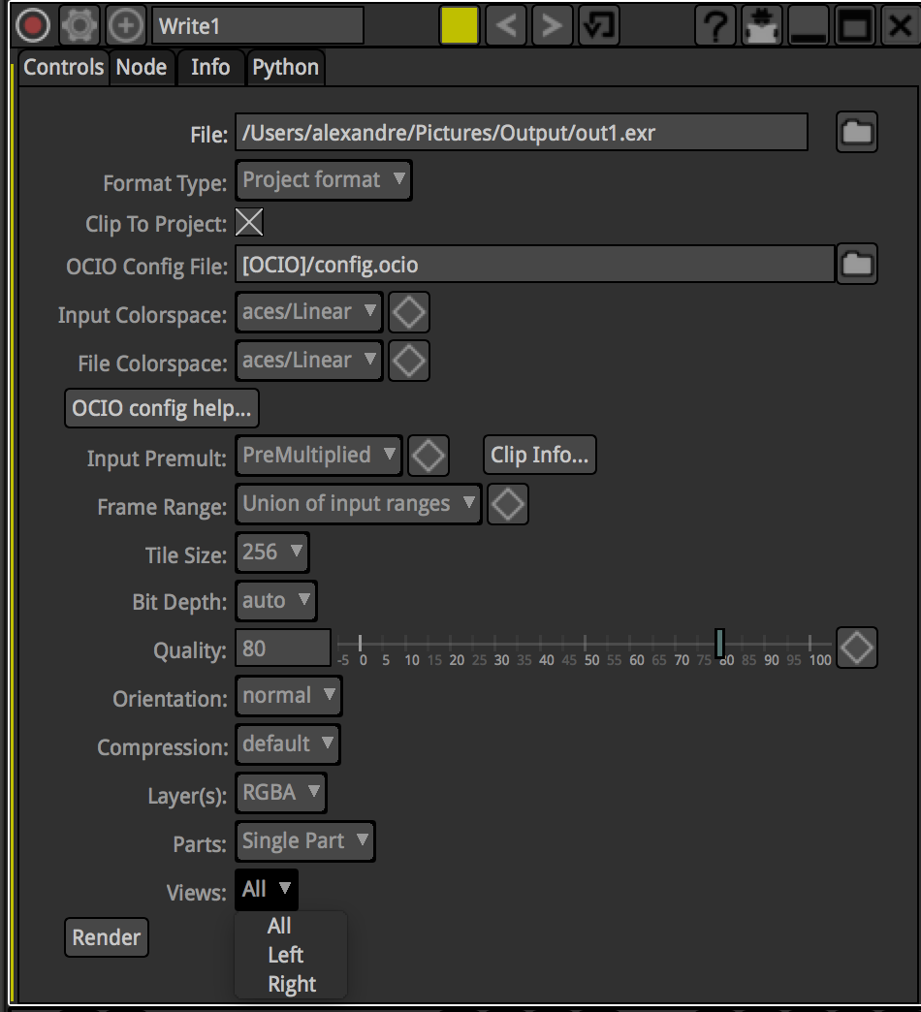Select Left in the Views list
The width and height of the screenshot is (921, 1012).
click(x=286, y=955)
